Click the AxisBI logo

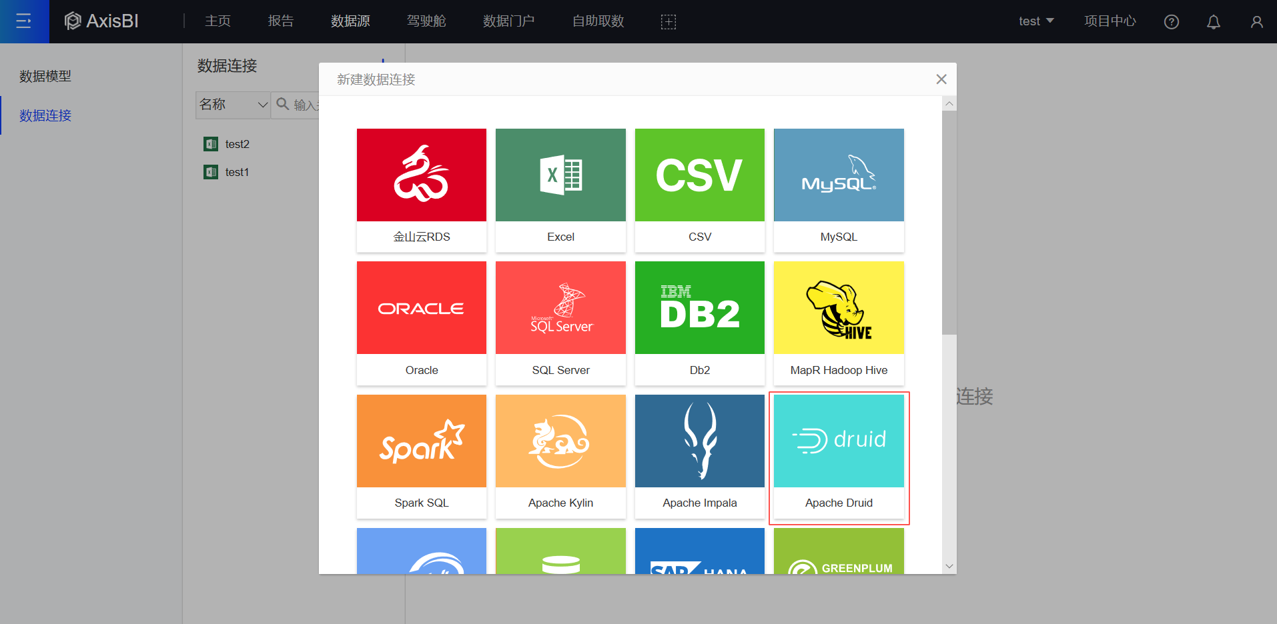(x=101, y=21)
